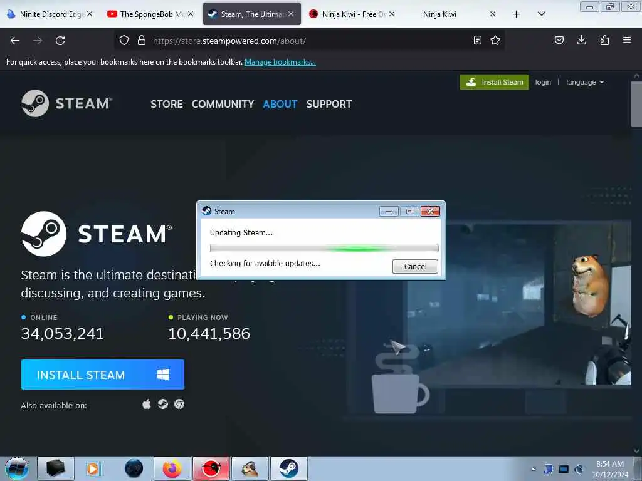Cancel the Steam update dialog
Screen dimensions: 642x481
click(x=415, y=266)
